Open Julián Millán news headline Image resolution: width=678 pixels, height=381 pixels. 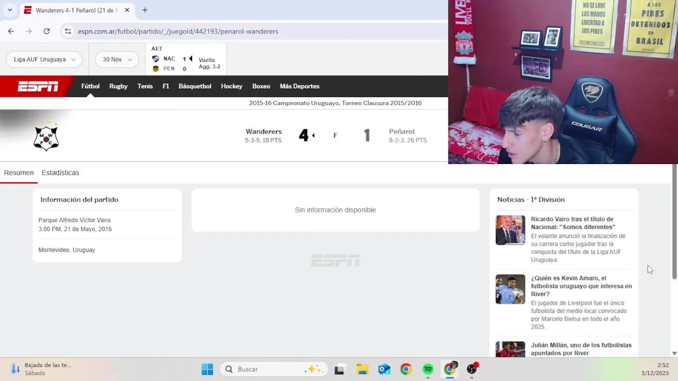(x=581, y=349)
